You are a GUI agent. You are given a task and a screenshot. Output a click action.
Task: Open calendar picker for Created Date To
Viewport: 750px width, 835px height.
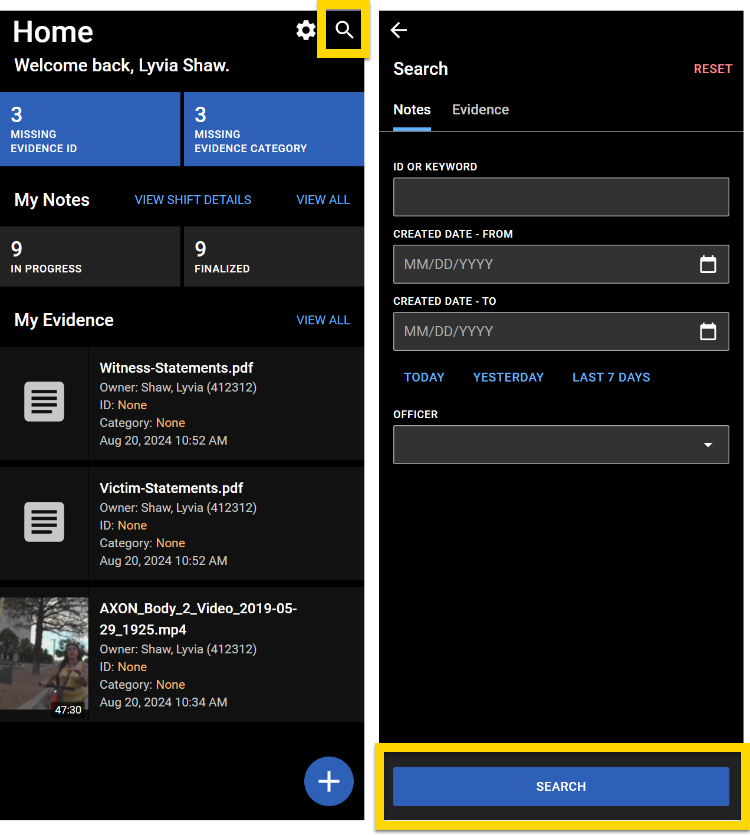[x=708, y=331]
